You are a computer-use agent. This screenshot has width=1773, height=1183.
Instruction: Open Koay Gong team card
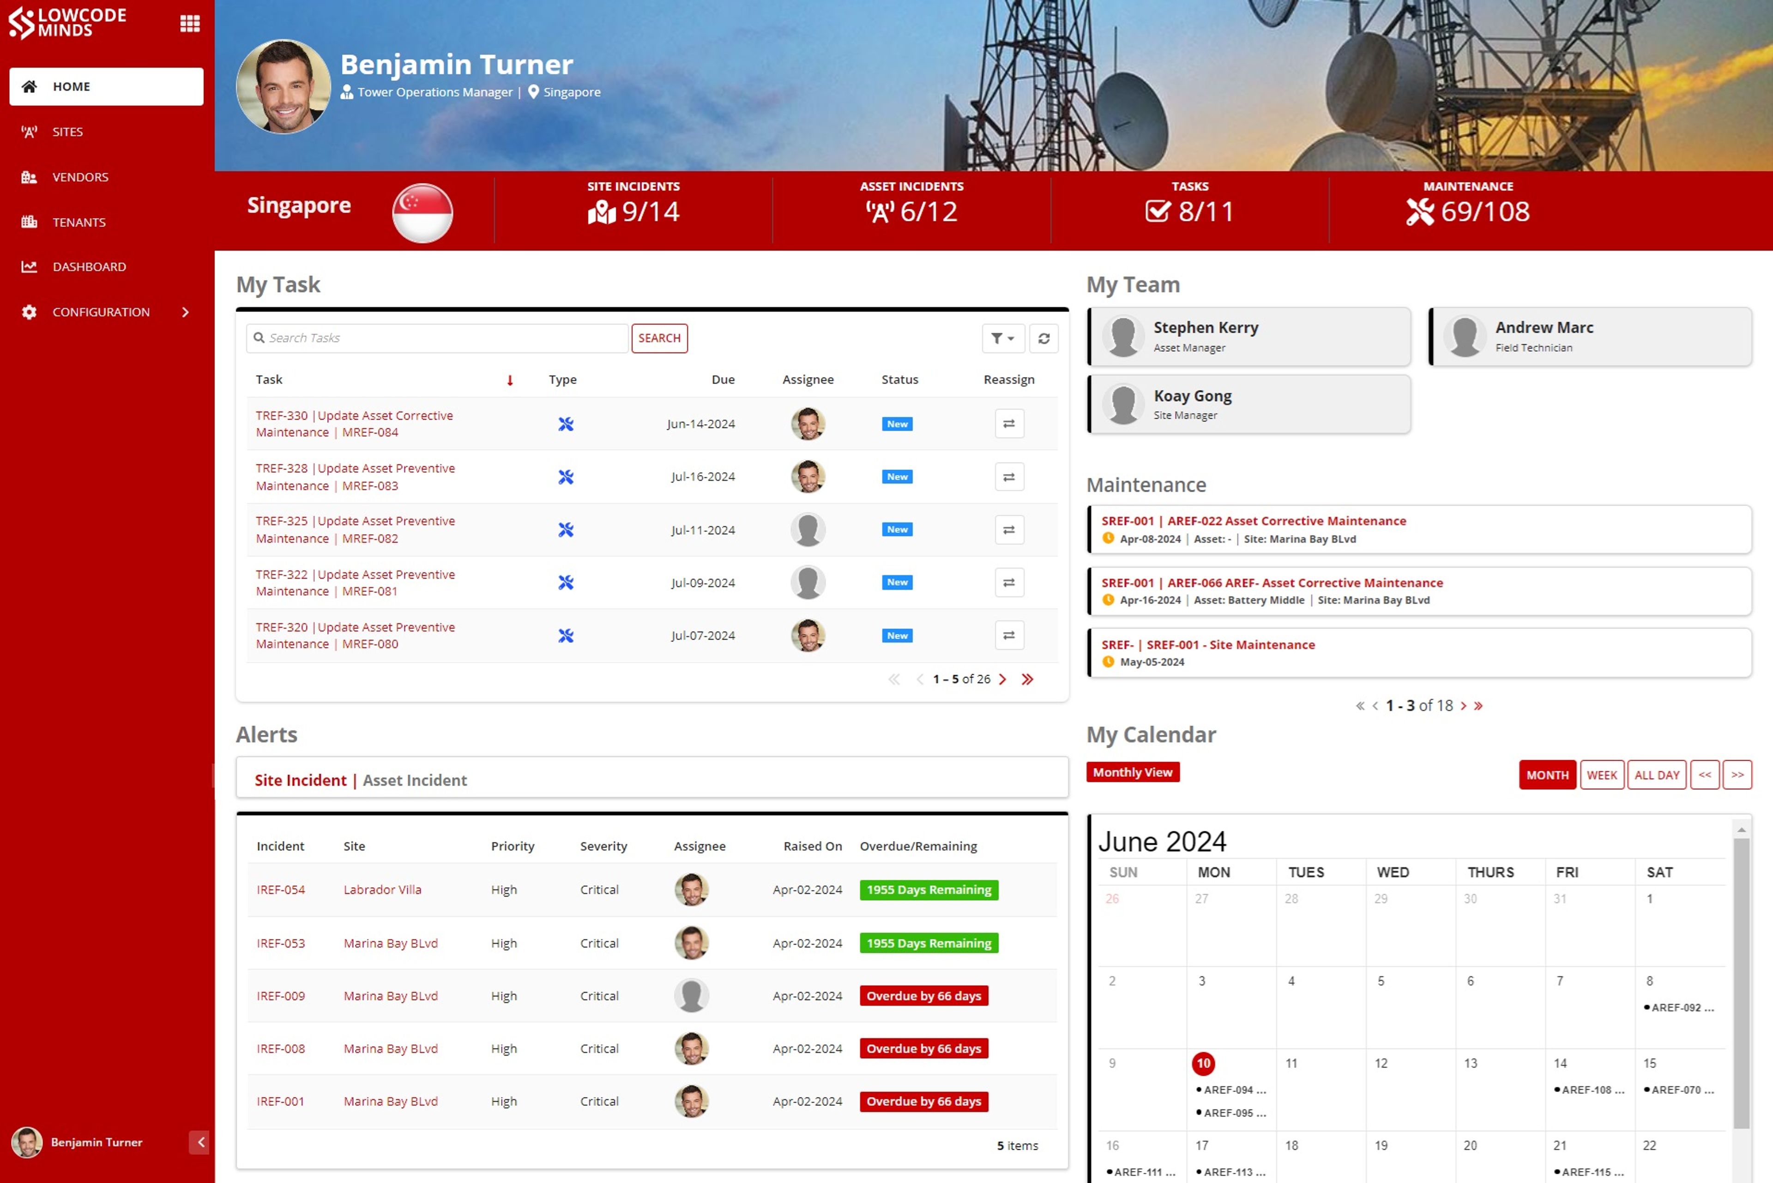(1249, 404)
